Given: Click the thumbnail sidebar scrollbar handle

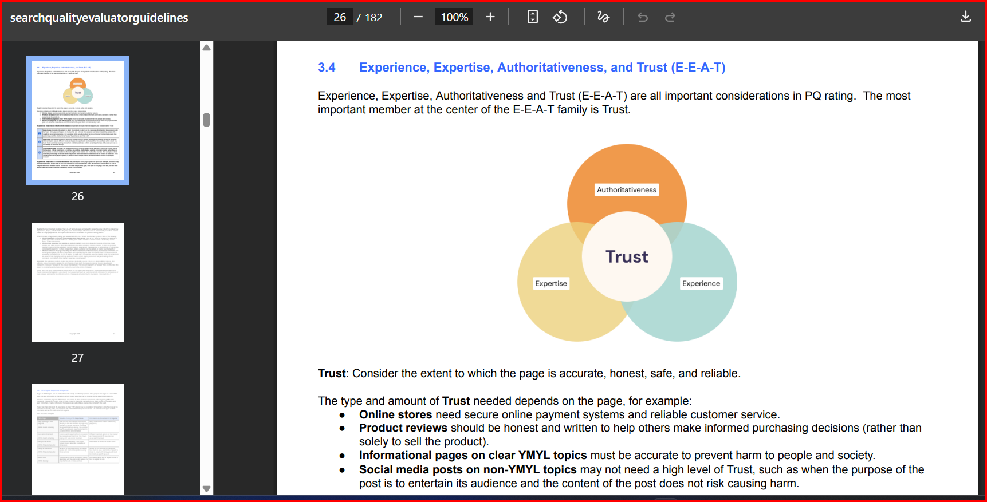Looking at the screenshot, I should click(207, 120).
